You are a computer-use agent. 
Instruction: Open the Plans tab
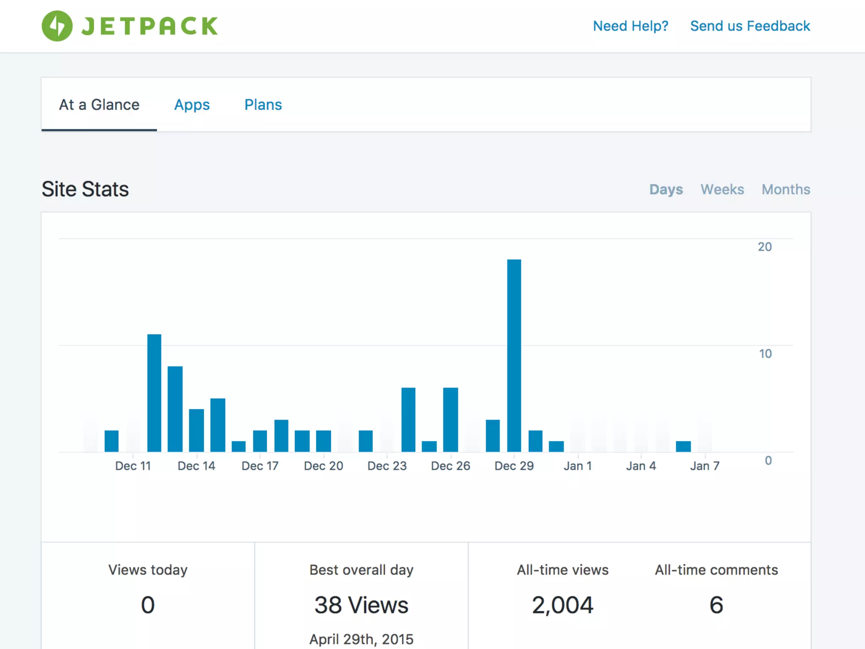pyautogui.click(x=263, y=105)
